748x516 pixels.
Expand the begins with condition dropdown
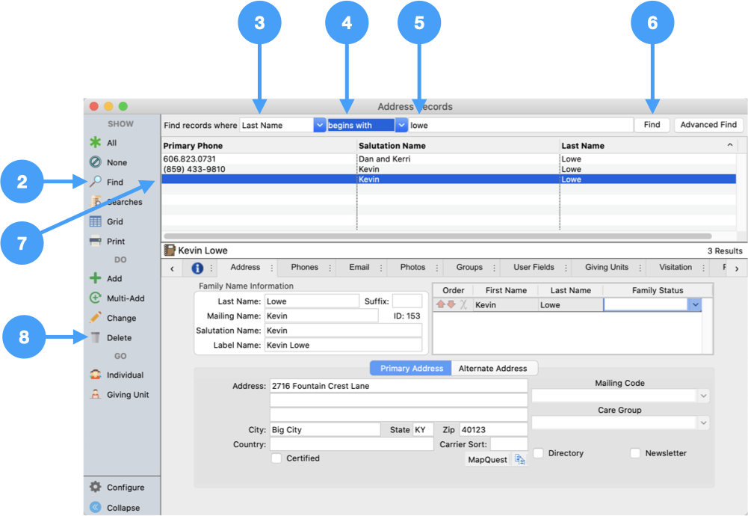coord(402,125)
